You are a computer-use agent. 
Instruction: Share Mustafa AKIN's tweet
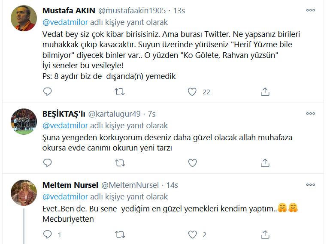coord(265,92)
